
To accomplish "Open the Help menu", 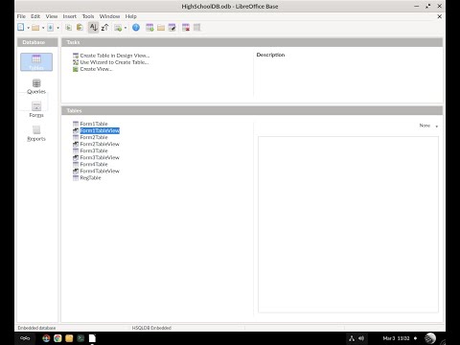I will pos(130,16).
